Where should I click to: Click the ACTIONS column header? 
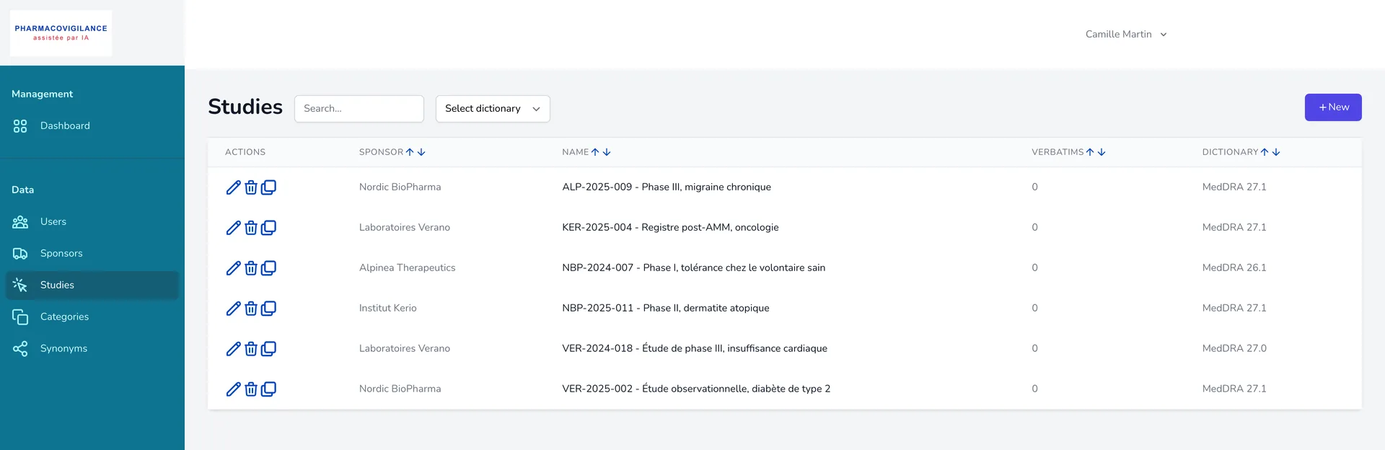tap(245, 152)
